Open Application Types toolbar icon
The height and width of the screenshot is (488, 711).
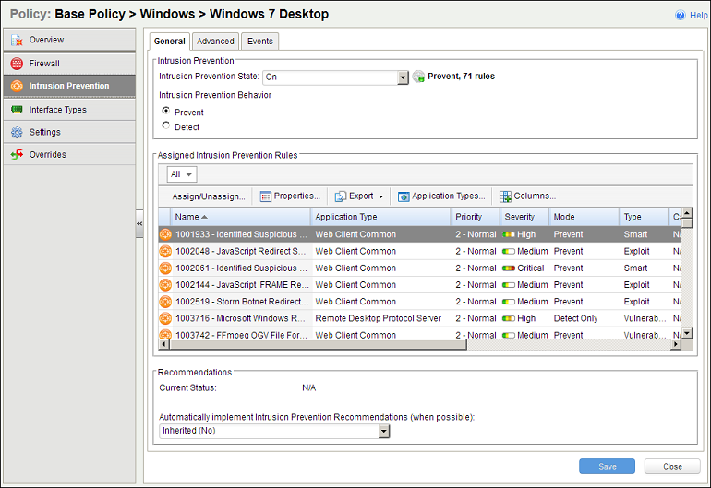point(404,196)
